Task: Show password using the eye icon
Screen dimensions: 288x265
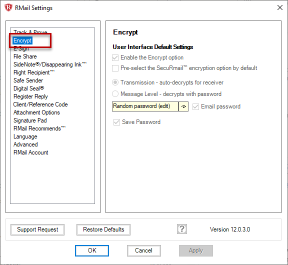Action: (183, 106)
